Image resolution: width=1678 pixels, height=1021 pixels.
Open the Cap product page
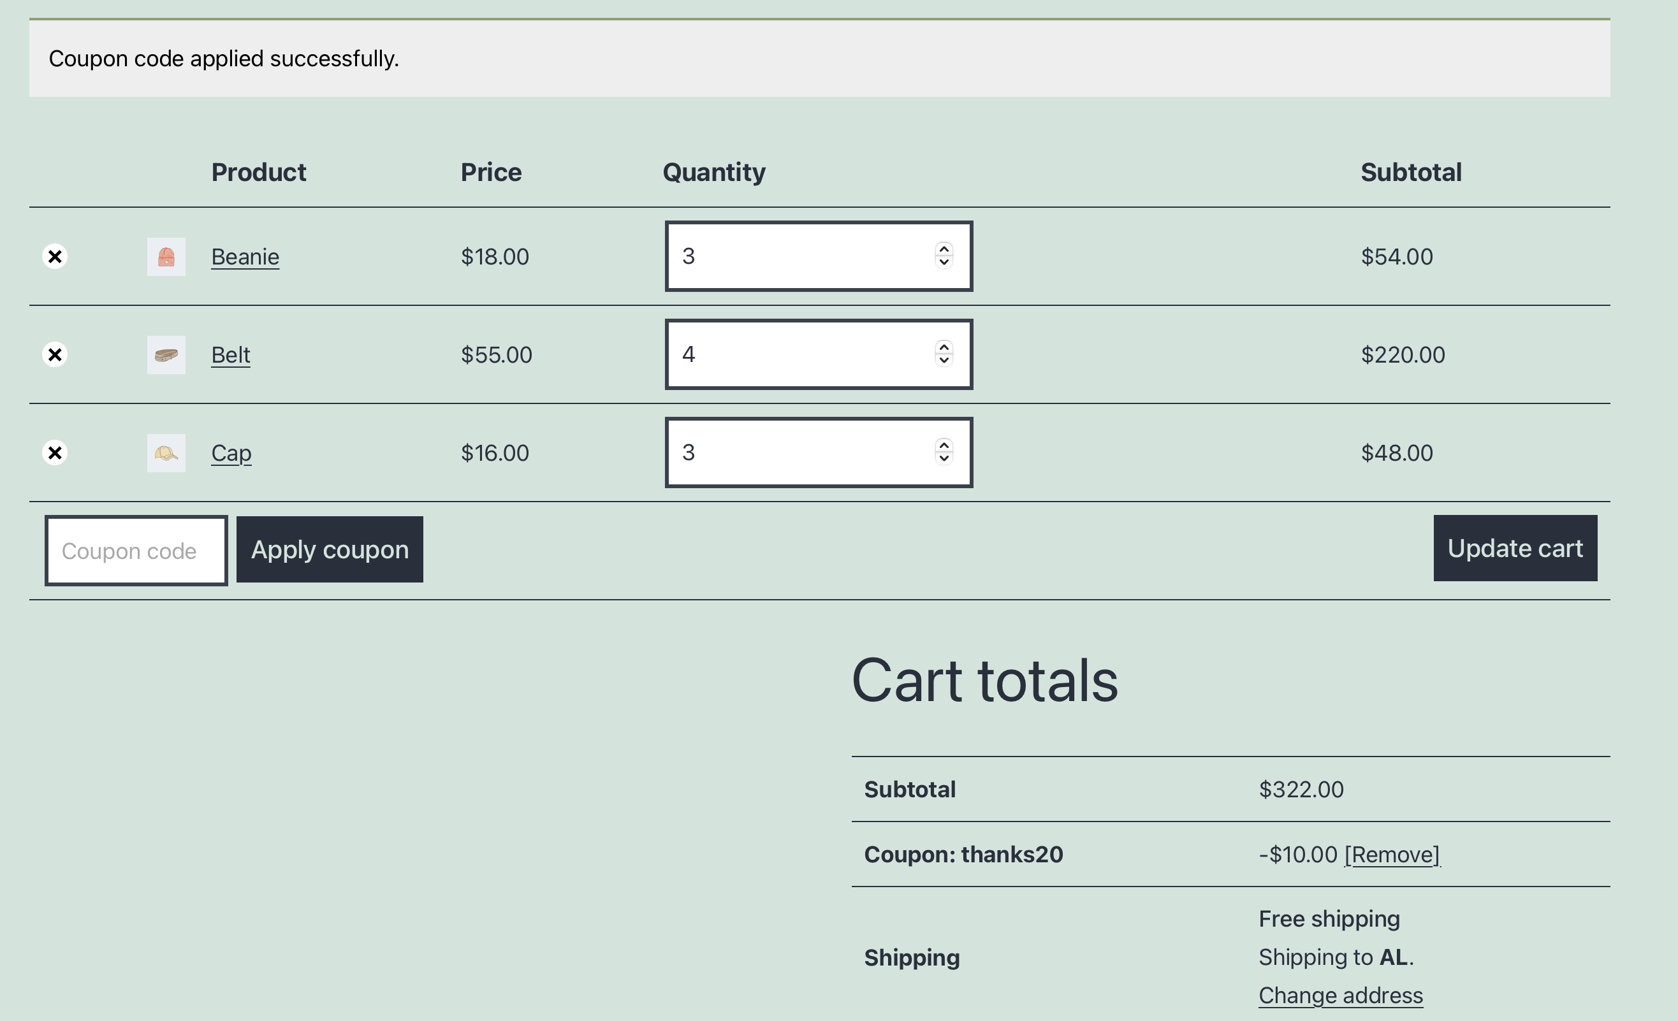231,453
